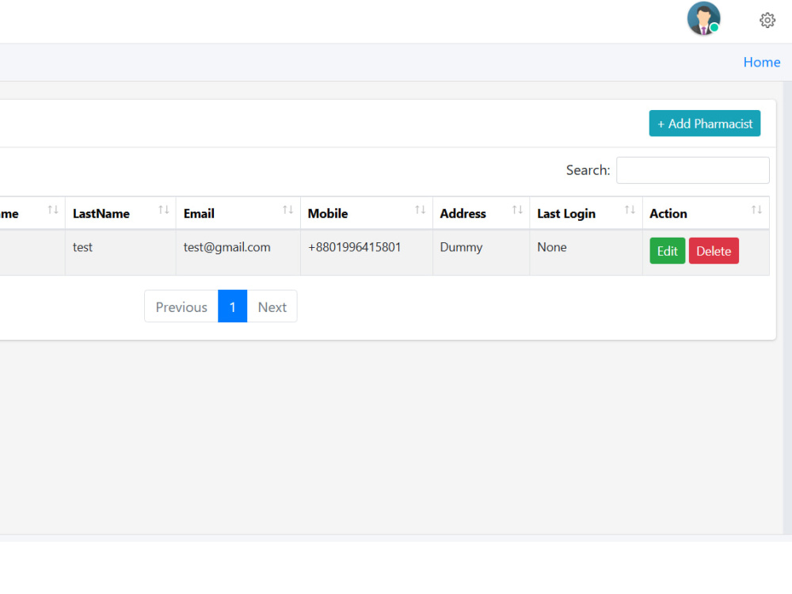
Task: Click the Last Login column header
Action: [x=586, y=214]
